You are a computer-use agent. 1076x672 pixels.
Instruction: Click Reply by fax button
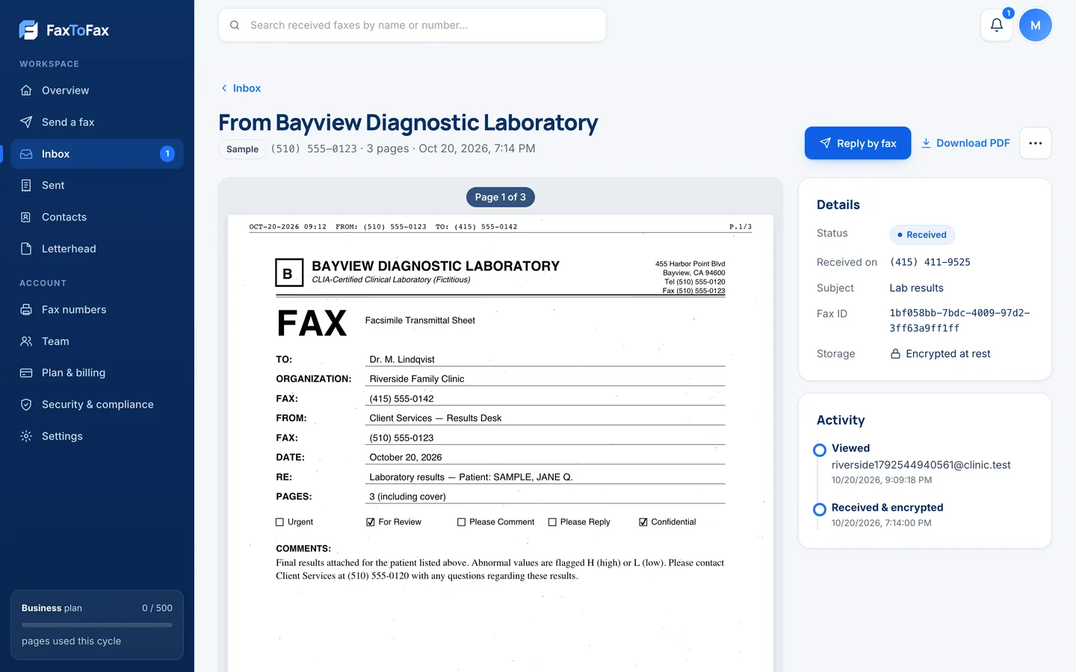pyautogui.click(x=858, y=143)
